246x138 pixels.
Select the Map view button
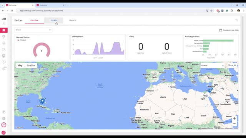point(20,66)
